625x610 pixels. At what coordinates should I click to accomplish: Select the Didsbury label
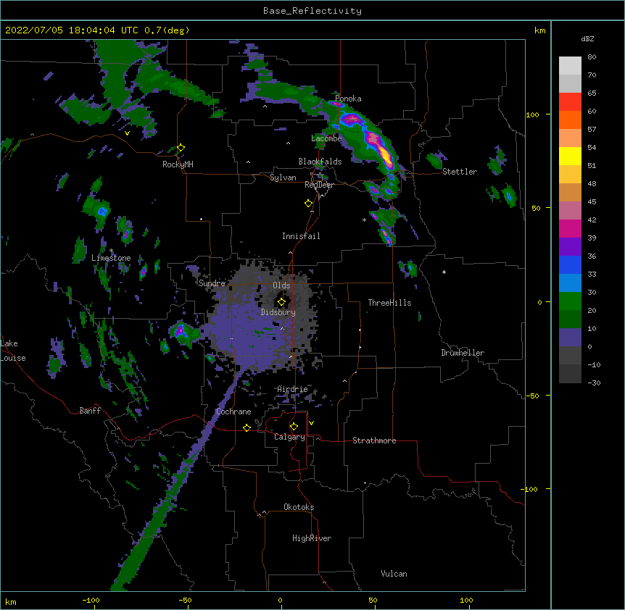(x=278, y=312)
